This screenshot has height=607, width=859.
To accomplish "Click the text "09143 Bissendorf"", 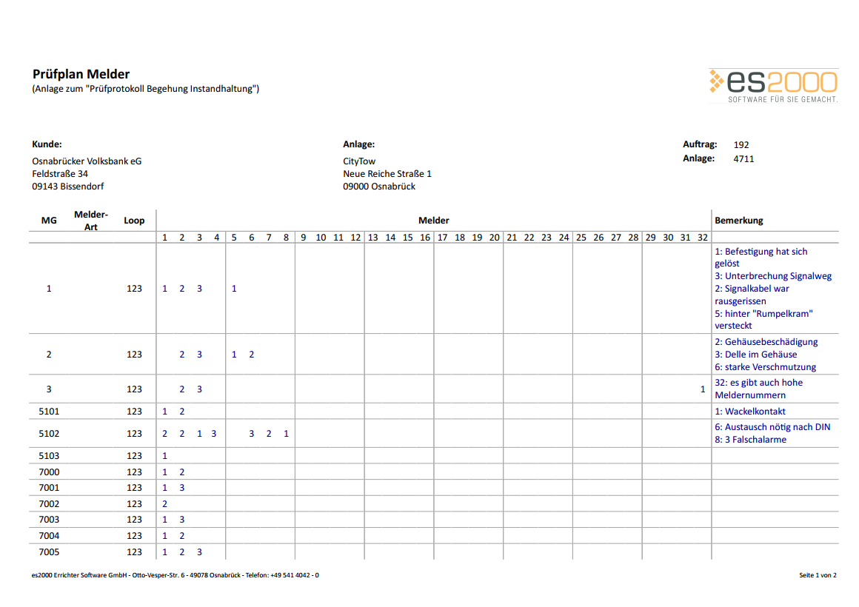I will click(68, 187).
